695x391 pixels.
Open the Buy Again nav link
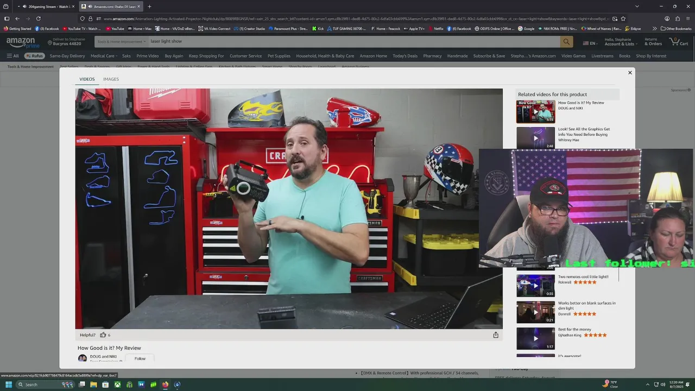tap(174, 56)
